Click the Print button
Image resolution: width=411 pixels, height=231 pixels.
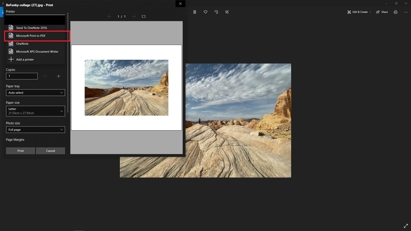point(21,151)
